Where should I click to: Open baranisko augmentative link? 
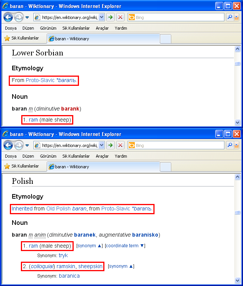(x=145, y=235)
